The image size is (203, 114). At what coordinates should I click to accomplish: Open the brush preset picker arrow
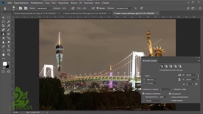[17, 9]
